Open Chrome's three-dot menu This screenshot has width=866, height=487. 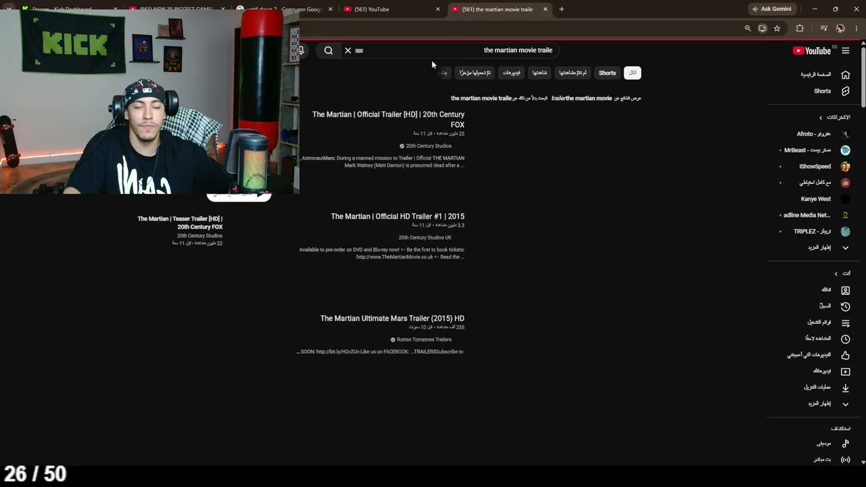point(857,28)
